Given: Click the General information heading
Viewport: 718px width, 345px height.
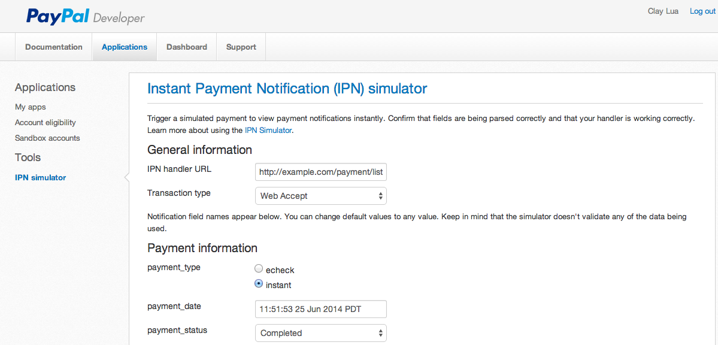Looking at the screenshot, I should pos(199,150).
